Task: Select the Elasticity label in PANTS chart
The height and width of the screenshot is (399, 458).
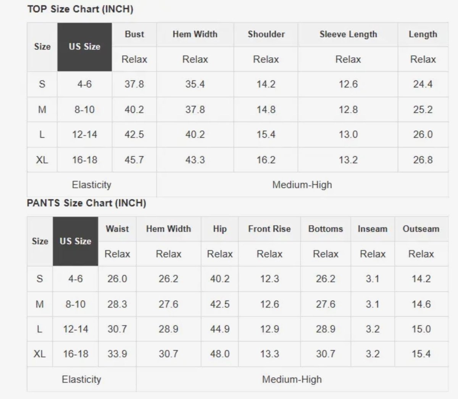Action: [x=81, y=380]
